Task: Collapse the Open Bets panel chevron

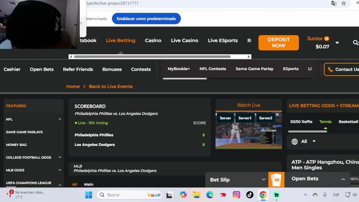Action: click(343, 179)
